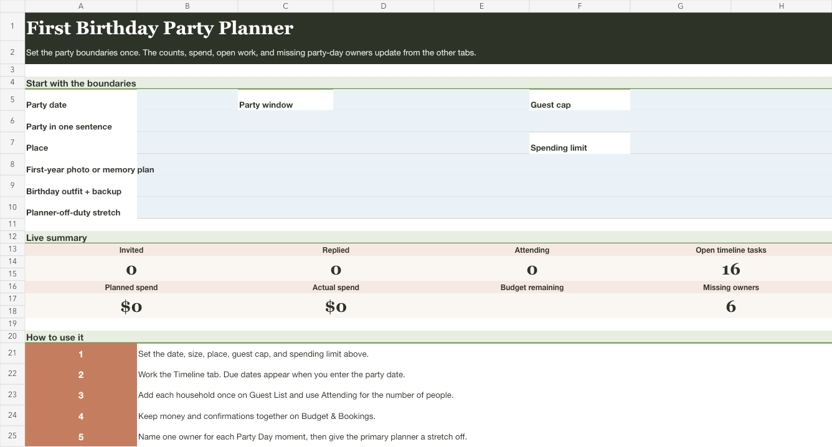Click the 'Set the date, size, place' instruction
This screenshot has height=447, width=832.
click(x=253, y=354)
